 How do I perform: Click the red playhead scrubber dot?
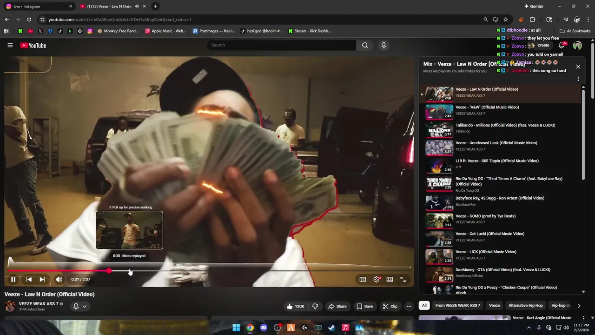click(109, 270)
